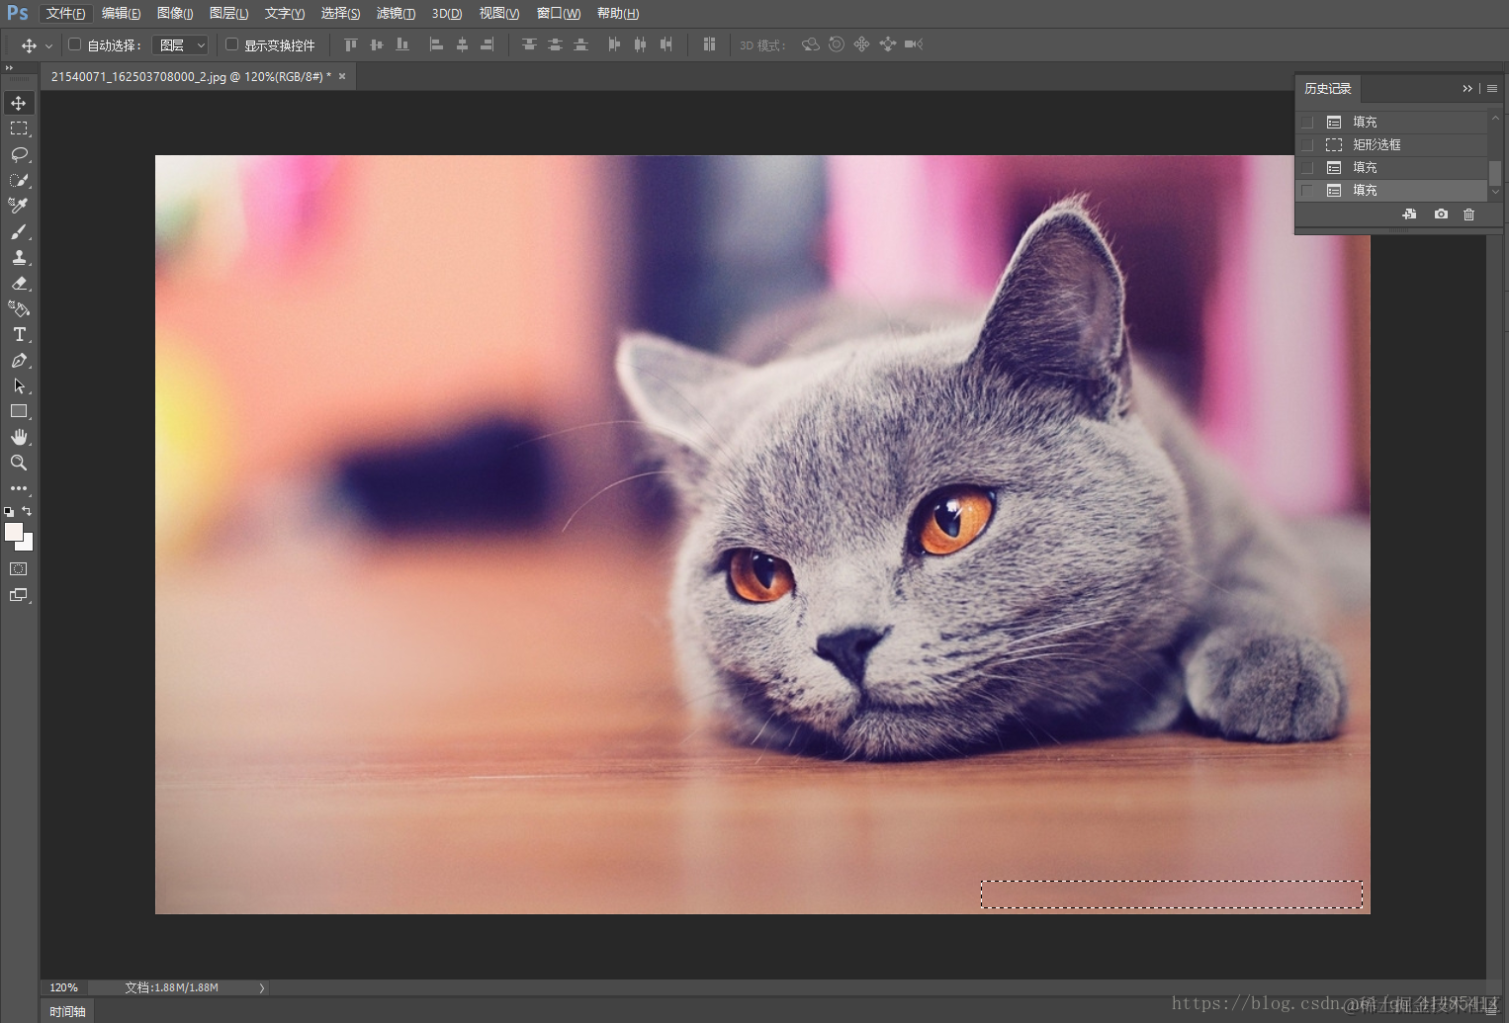Image resolution: width=1509 pixels, height=1023 pixels.
Task: Toggle Quick Mask mode icon
Action: coord(19,569)
